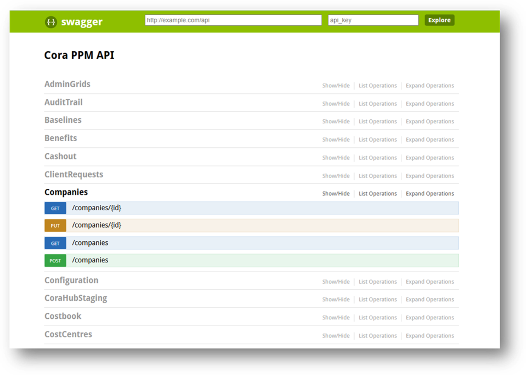Viewport: 526px width, 375px height.
Task: Click Show/Hide for Benefits
Action: (x=336, y=140)
